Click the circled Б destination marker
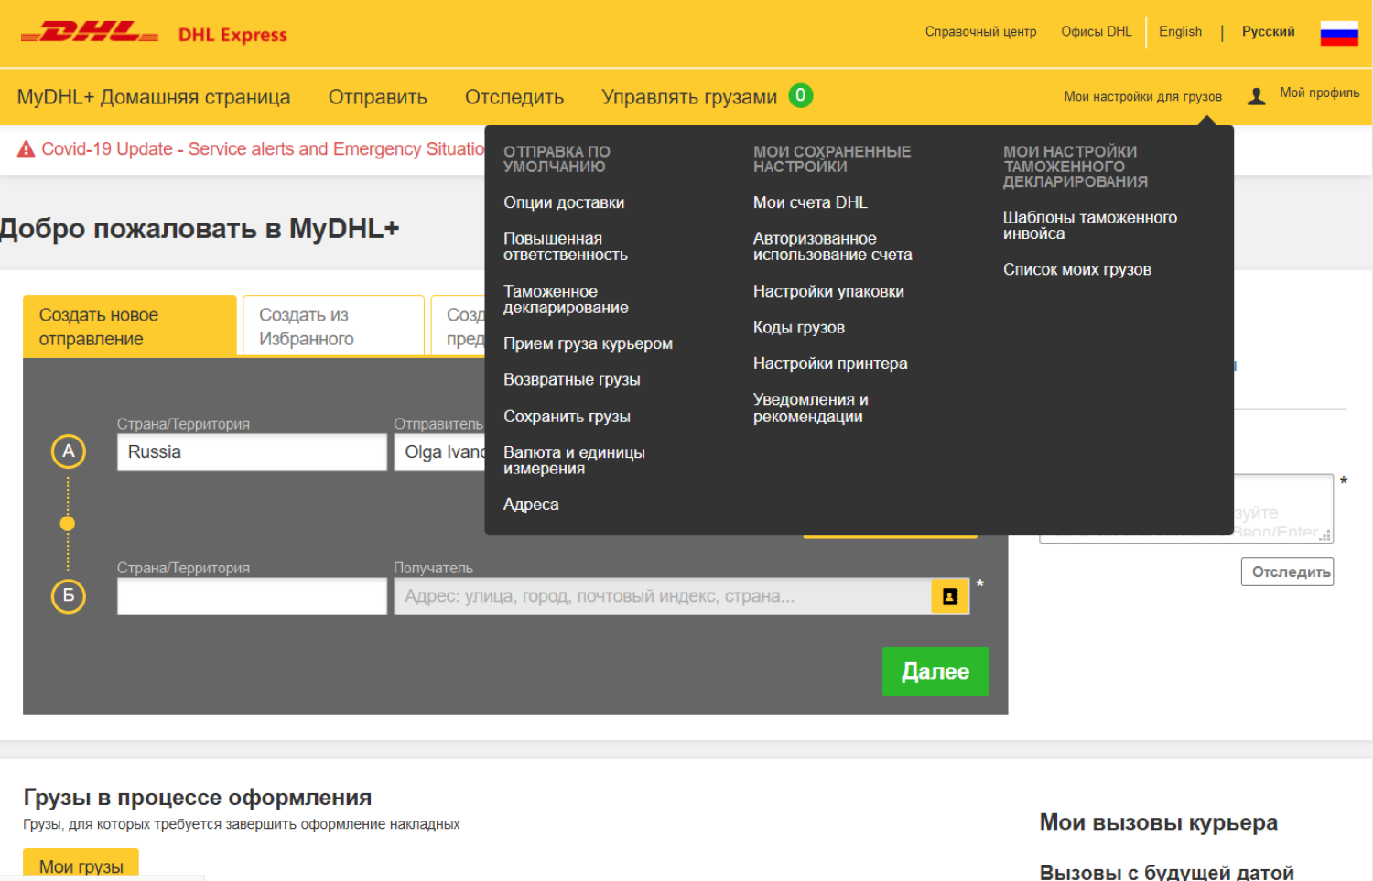 click(x=68, y=596)
